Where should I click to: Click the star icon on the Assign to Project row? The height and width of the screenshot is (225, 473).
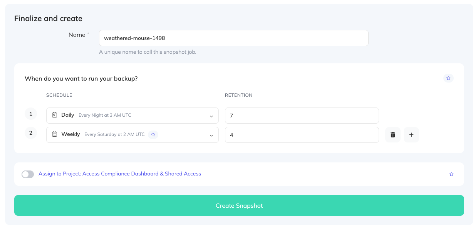pos(451,174)
